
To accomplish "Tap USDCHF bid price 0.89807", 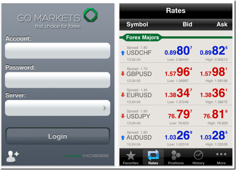I will (x=178, y=51).
